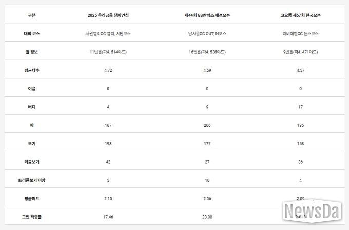Select the 4.72 average strokes value

[108, 70]
